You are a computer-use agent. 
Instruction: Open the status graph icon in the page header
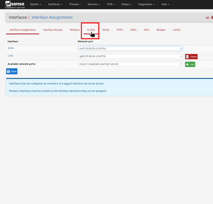[x=208, y=17]
